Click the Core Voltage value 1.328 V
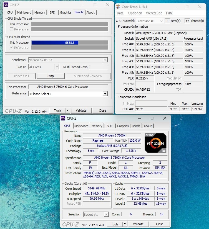 pos(131,151)
